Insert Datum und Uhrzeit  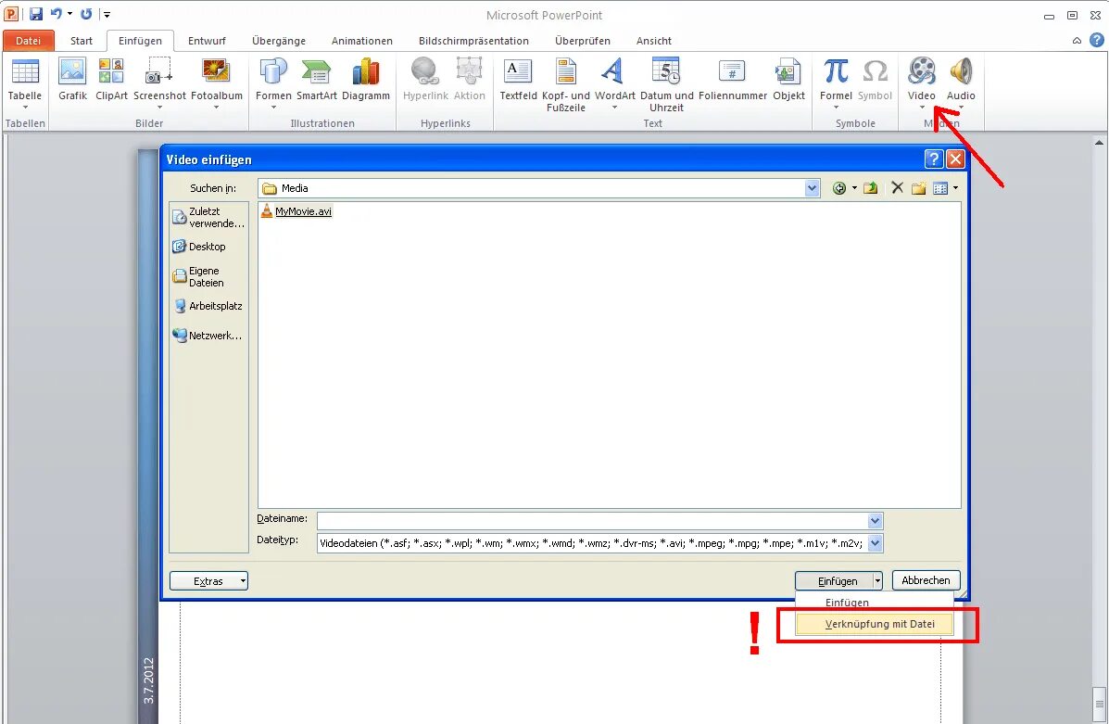[666, 85]
